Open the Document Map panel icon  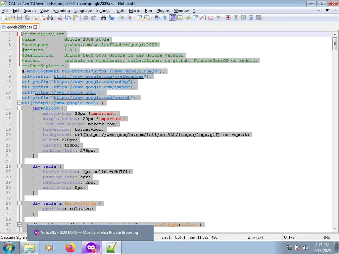188,18
